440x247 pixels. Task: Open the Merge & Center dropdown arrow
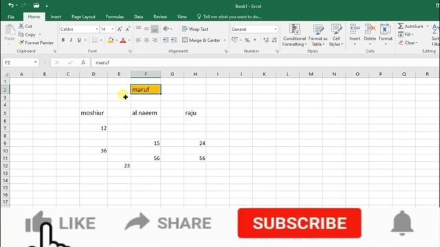pyautogui.click(x=225, y=40)
